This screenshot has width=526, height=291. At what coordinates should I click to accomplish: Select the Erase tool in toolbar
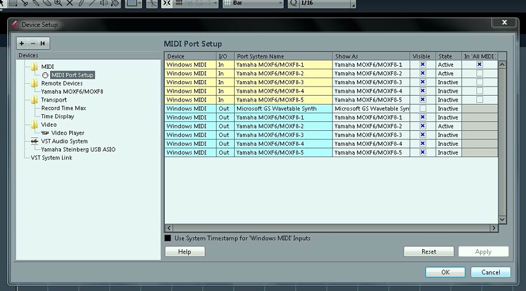(x=47, y=3)
